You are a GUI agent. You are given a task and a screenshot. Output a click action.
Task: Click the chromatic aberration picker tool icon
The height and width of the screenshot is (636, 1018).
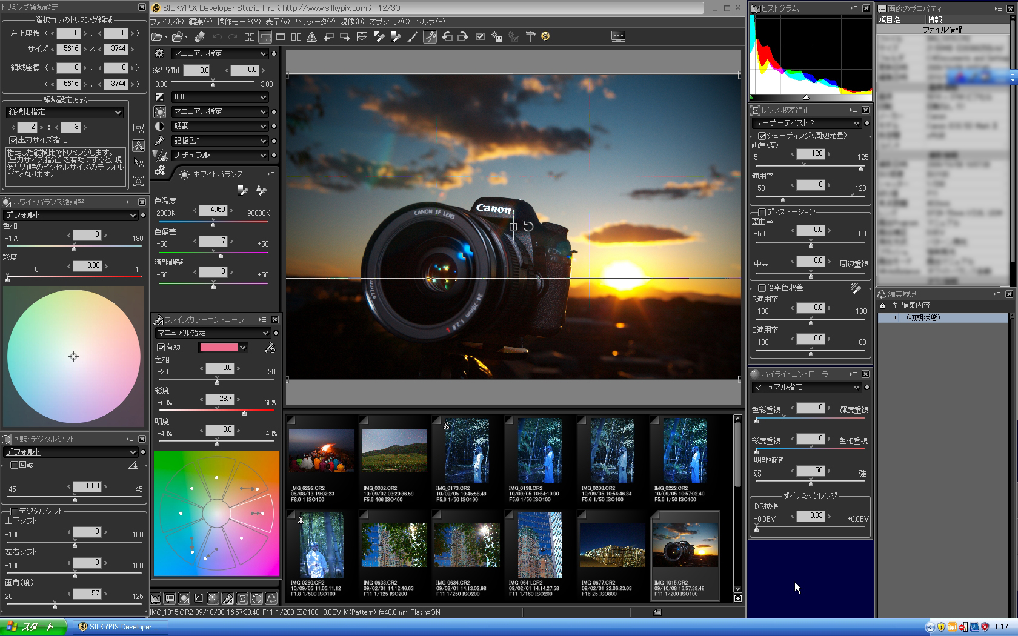coord(856,288)
